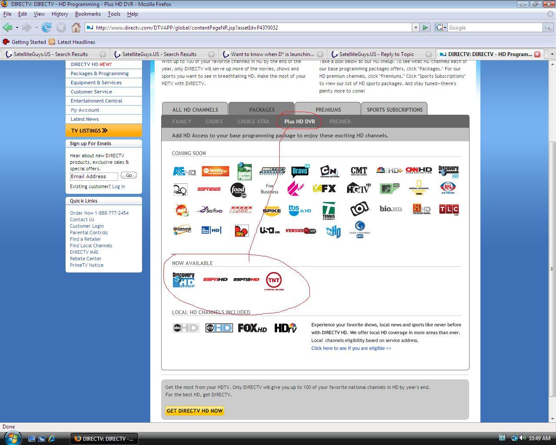
Task: Click the CMT channel logo
Action: pyautogui.click(x=359, y=171)
